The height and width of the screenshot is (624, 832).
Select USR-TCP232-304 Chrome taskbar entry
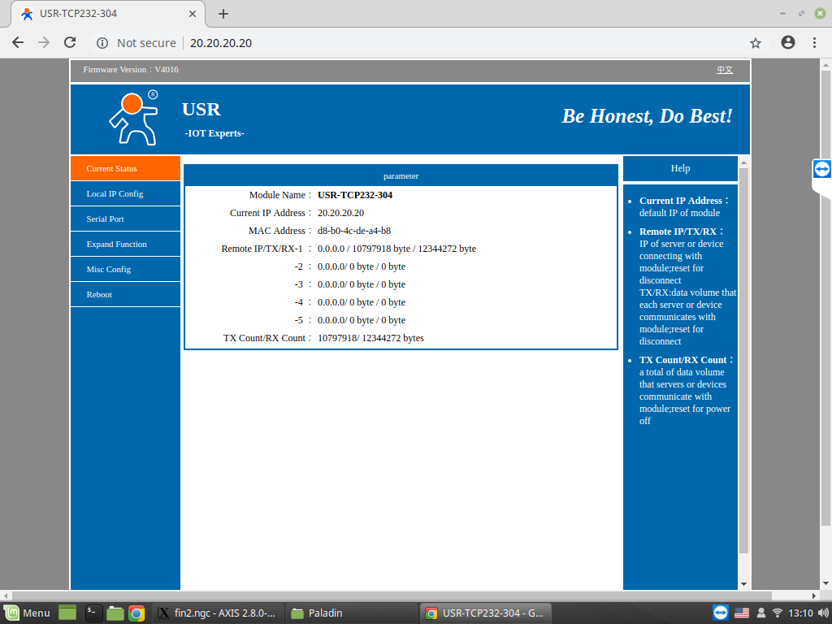tap(486, 613)
